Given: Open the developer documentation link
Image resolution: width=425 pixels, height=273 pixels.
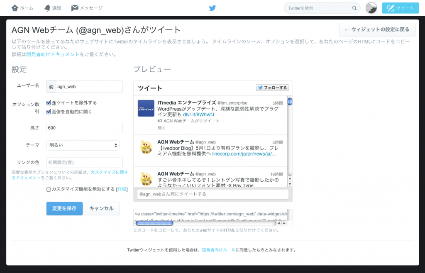Looking at the screenshot, I should coord(53,54).
